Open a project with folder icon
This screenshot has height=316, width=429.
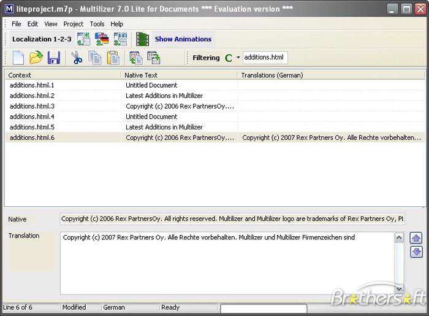36,58
